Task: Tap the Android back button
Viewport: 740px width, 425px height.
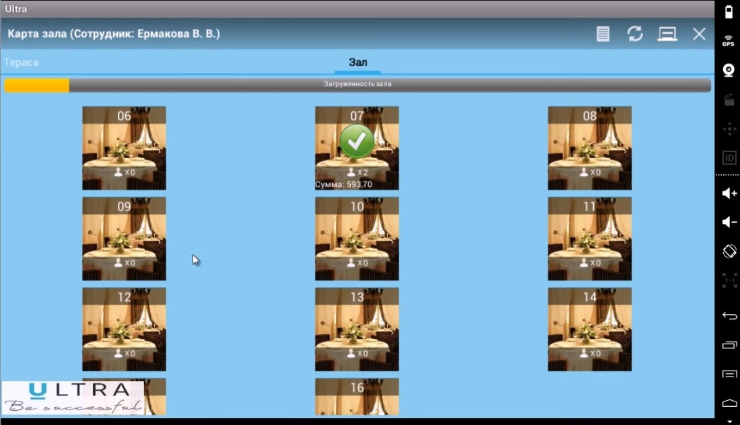Action: click(x=729, y=315)
